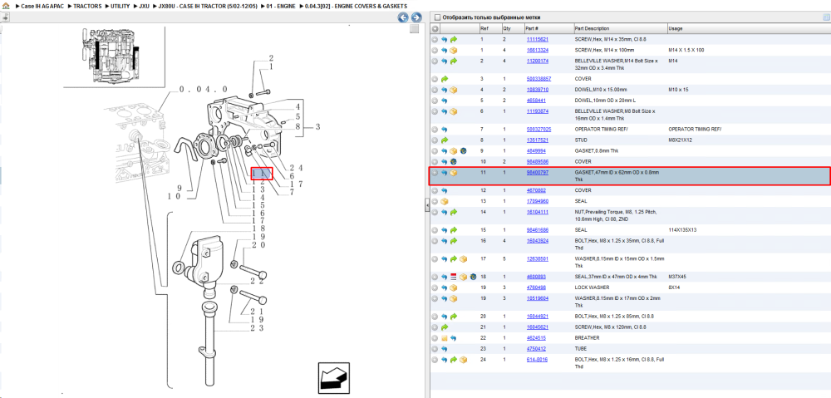Click green arrow icon for part 98461686
This screenshot has width=831, height=398.
(453, 230)
